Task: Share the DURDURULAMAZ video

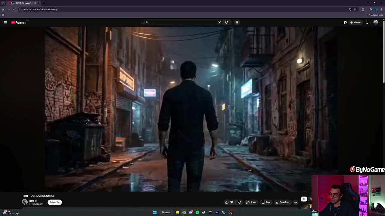Action: pyautogui.click(x=251, y=202)
